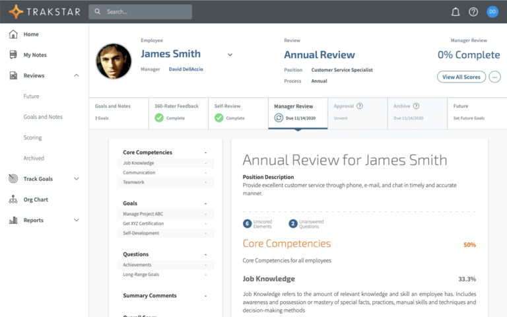Click the Track Goals target icon
This screenshot has height=317, width=507.
point(13,179)
